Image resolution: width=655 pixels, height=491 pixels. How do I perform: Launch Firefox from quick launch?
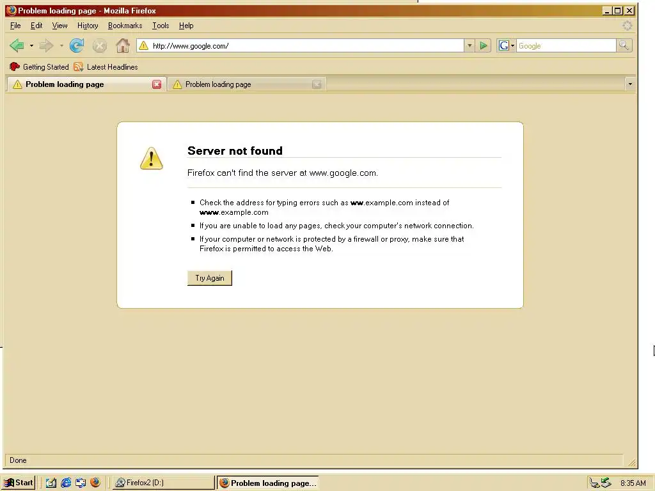click(95, 483)
